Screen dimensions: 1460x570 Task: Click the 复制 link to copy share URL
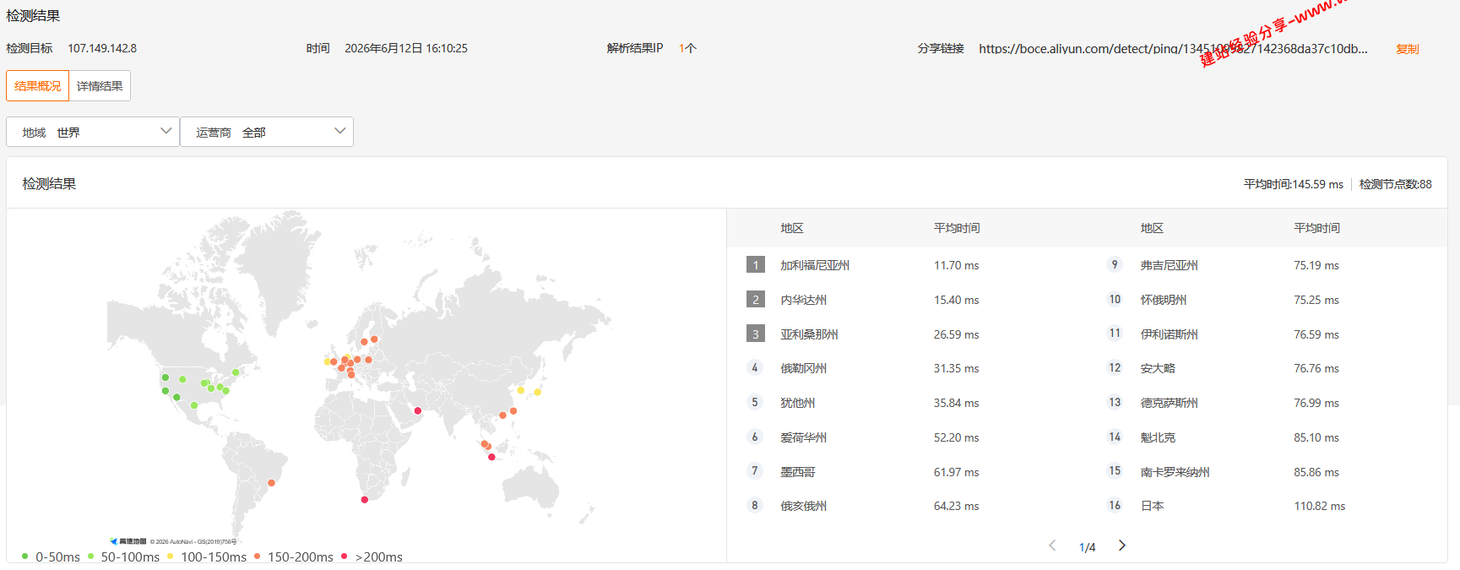[1407, 49]
